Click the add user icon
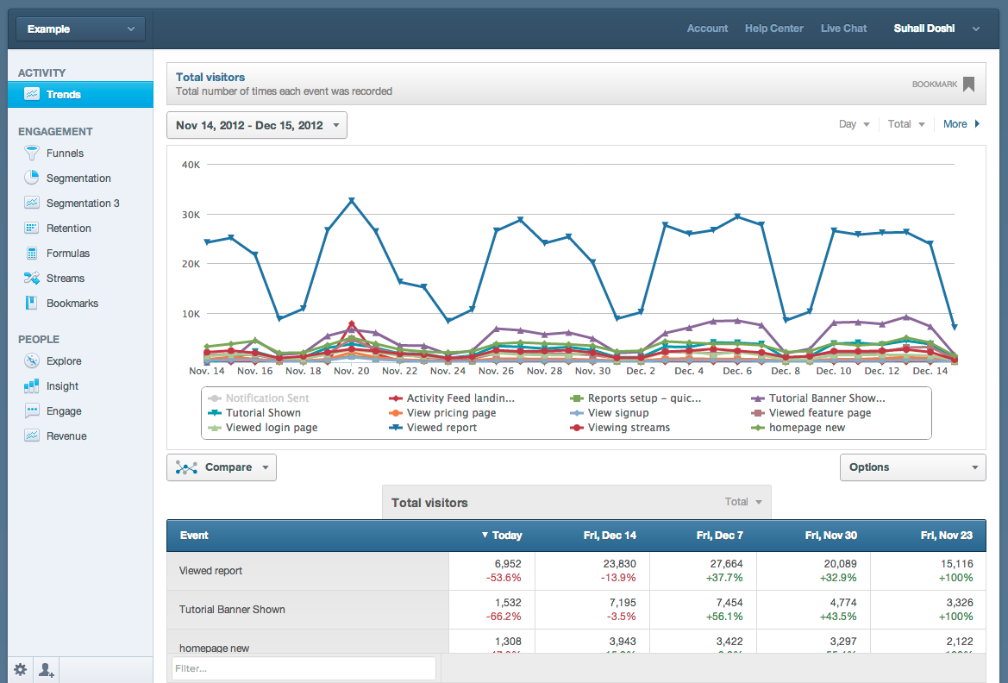 (46, 669)
